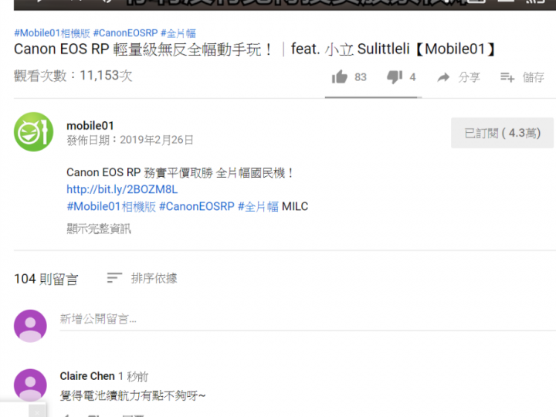Viewport: 556px width, 417px height.
Task: Click the #CanonEOSRP hashtag above the title
Action: [125, 33]
